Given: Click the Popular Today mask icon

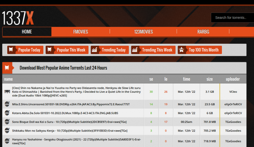Looking at the screenshot, I should (x=12, y=50).
